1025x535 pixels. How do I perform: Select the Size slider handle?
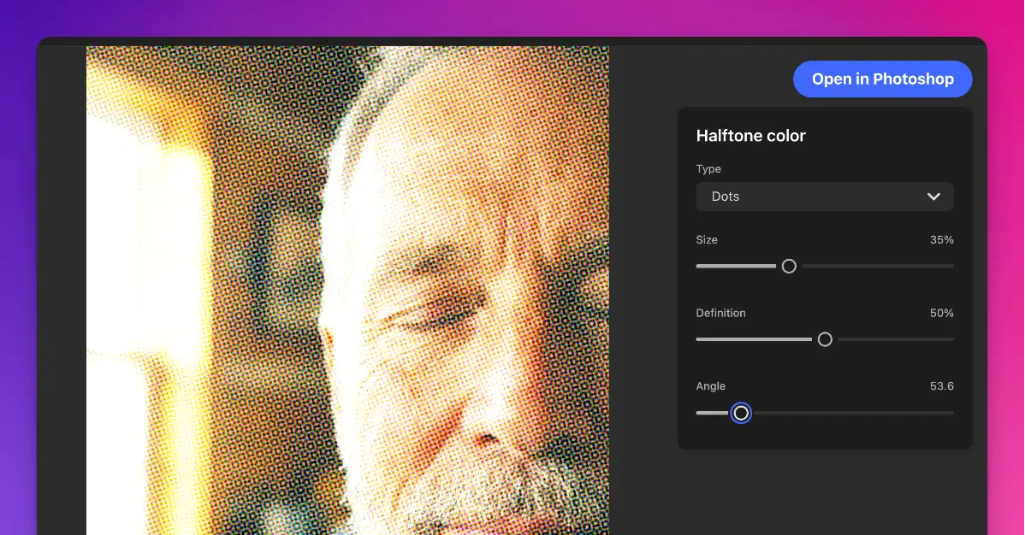[789, 266]
